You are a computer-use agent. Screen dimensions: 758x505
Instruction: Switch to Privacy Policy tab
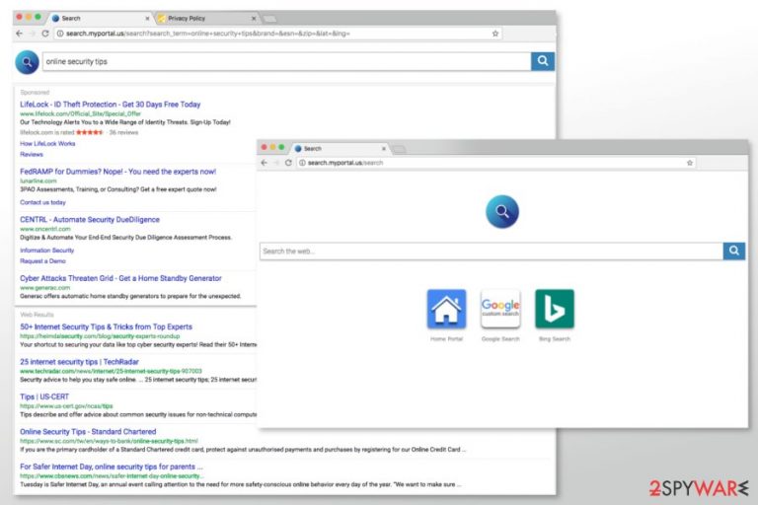pos(205,19)
